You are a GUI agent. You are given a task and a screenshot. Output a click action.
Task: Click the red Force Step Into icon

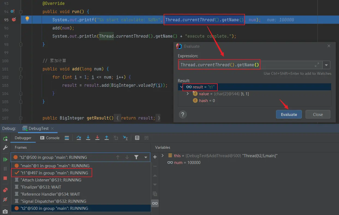(x=97, y=138)
